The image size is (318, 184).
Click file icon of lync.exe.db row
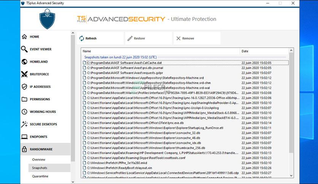(84, 123)
